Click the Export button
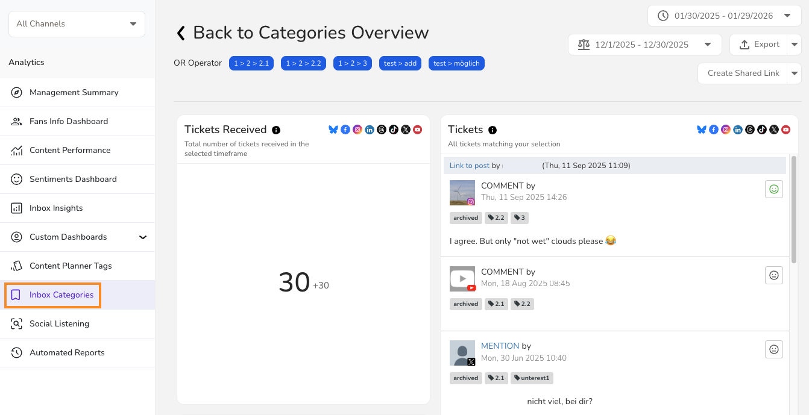809x415 pixels. [759, 45]
